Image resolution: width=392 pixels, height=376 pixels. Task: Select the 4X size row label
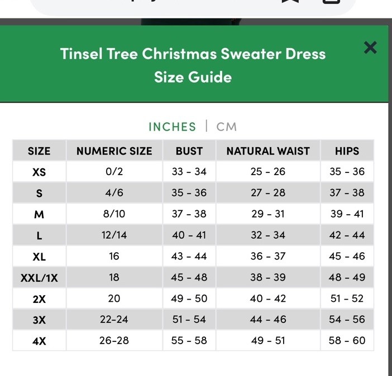(39, 341)
